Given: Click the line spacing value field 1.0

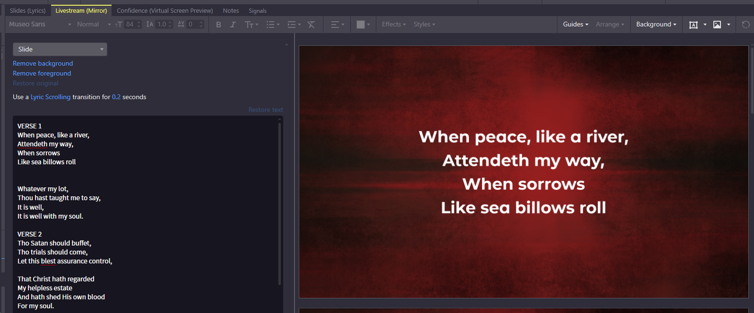Looking at the screenshot, I should coord(162,25).
